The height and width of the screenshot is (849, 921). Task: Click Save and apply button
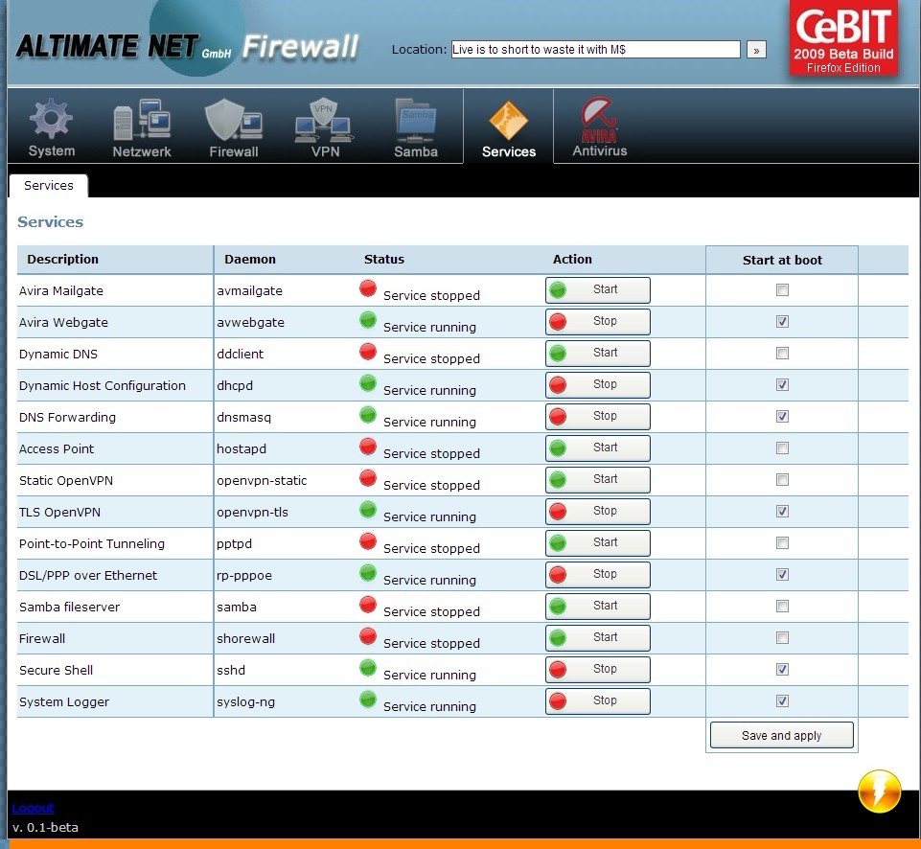tap(781, 735)
